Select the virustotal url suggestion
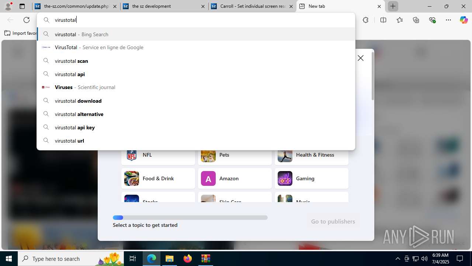Screen dimensions: 472x266 tap(196, 141)
